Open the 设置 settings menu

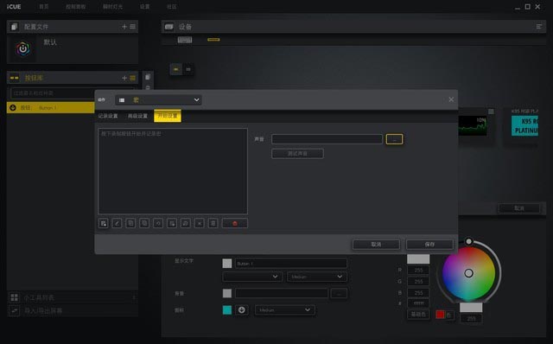pyautogui.click(x=144, y=7)
